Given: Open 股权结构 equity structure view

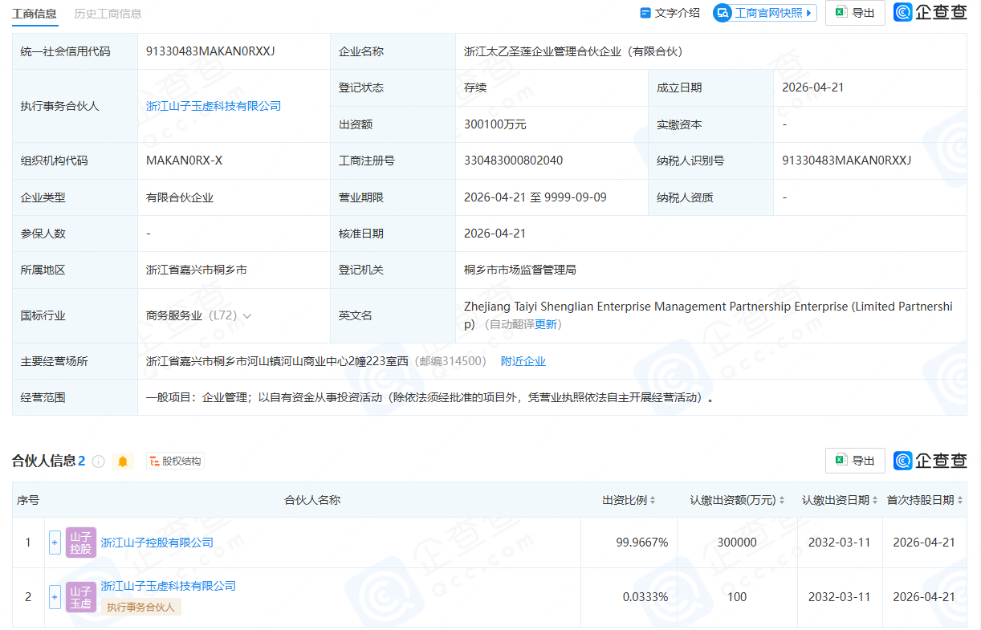Looking at the screenshot, I should [x=175, y=461].
